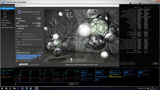The height and width of the screenshot is (90, 160).
Task: Select System Information in the sidebar
Action: pos(8,6)
